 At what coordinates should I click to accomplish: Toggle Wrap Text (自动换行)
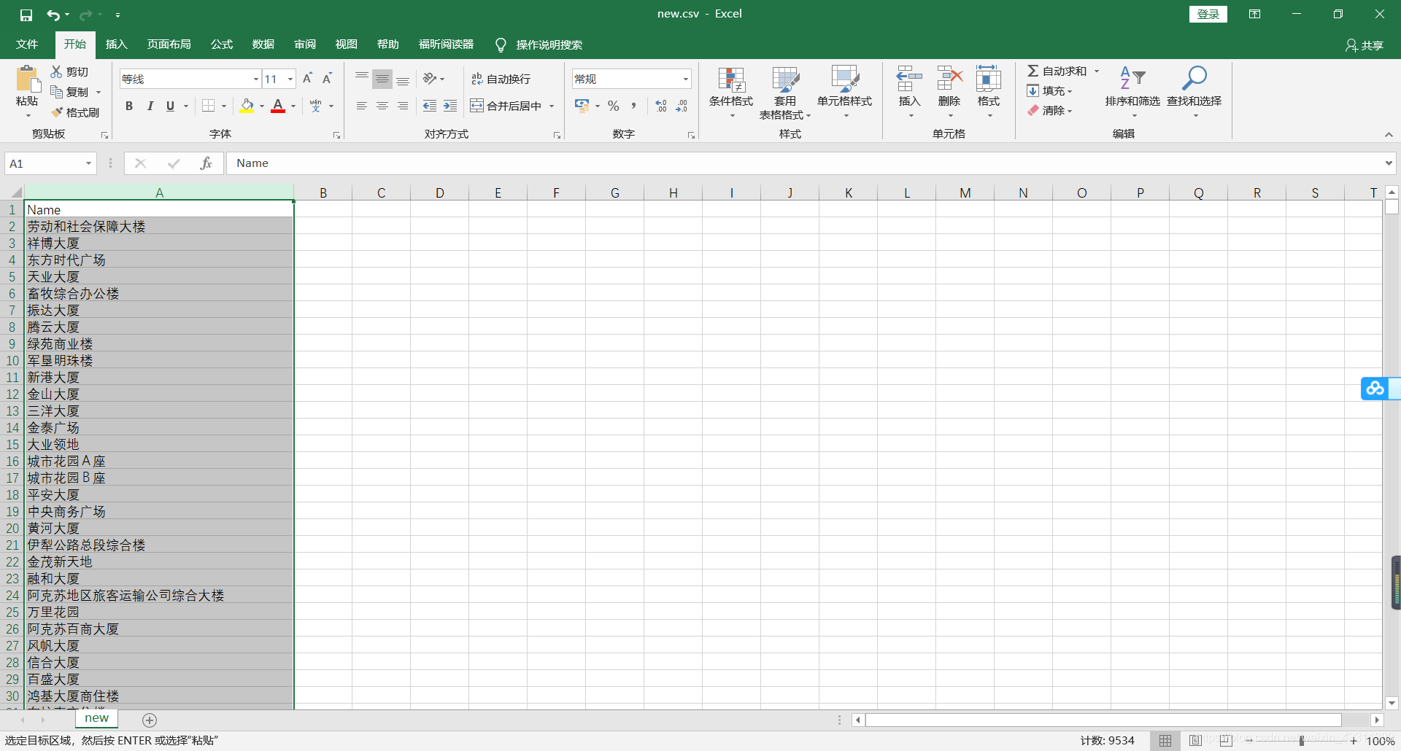click(501, 79)
